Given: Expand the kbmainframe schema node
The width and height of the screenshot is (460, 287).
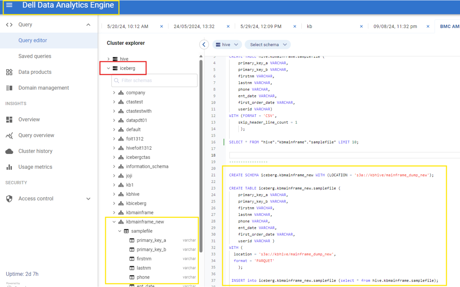Looking at the screenshot, I should tap(114, 213).
